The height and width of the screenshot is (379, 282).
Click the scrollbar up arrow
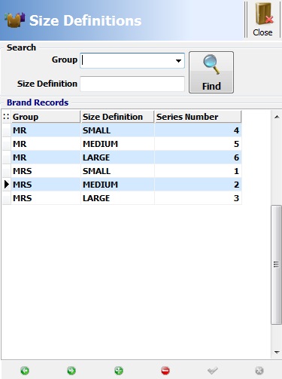click(x=277, y=117)
